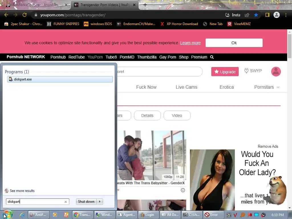Switch to the AntiF... taskbar window
This screenshot has width=292, height=219.
38,215
